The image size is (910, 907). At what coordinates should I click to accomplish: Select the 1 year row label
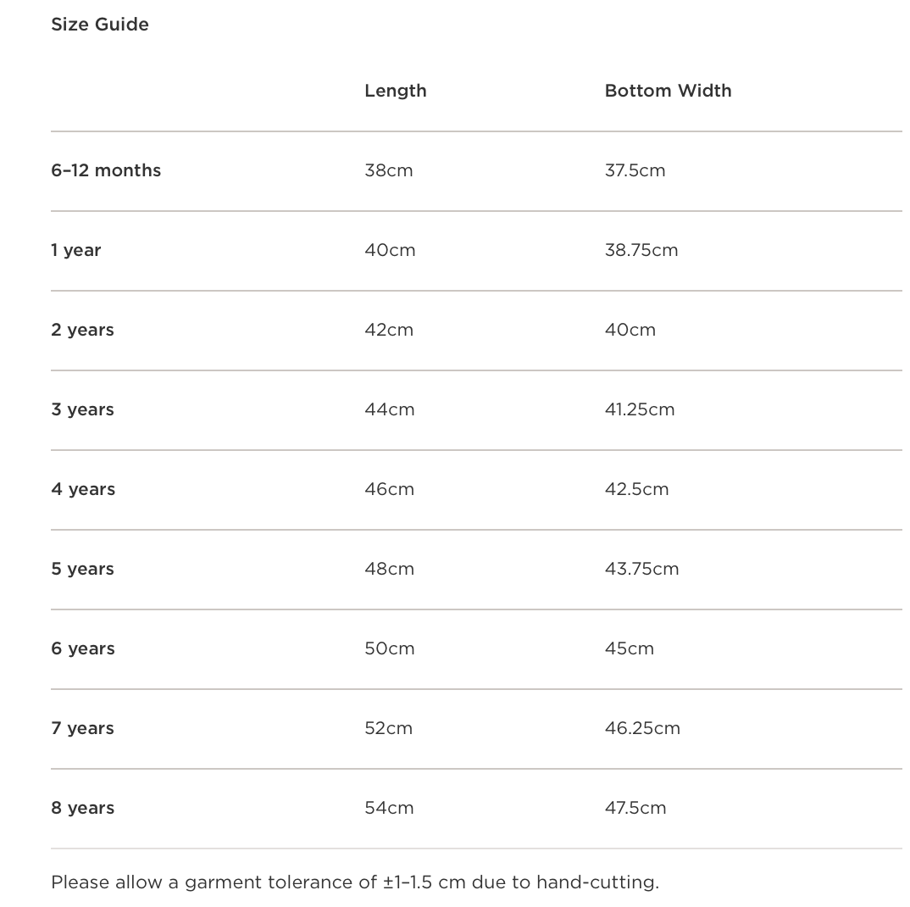tap(75, 250)
